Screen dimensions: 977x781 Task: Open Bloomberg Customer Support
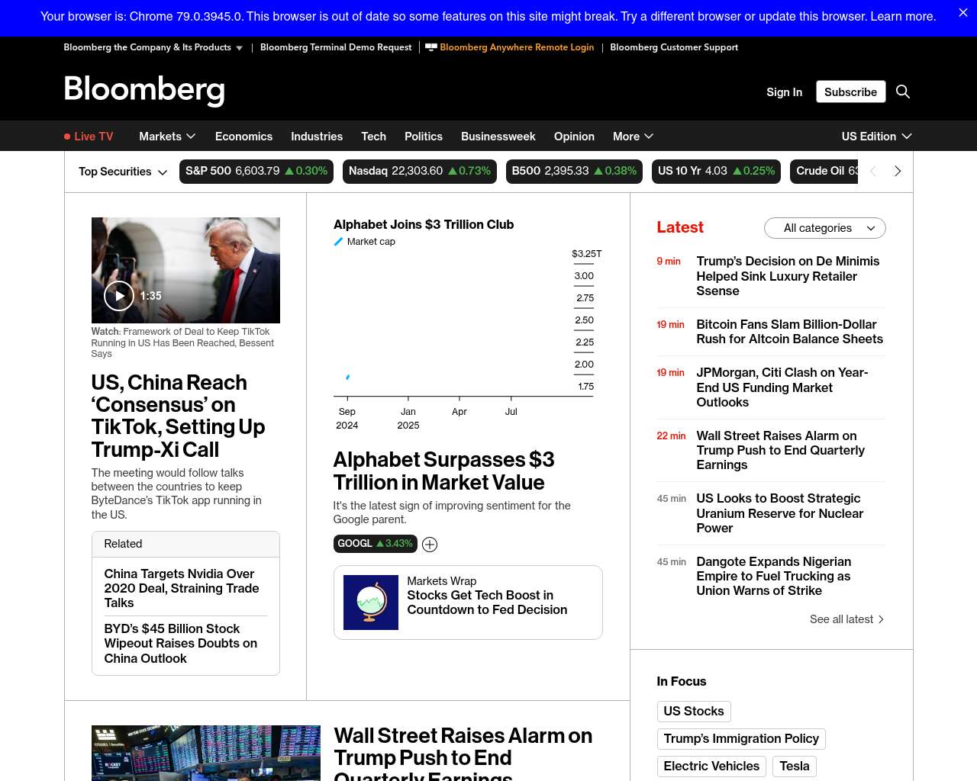tap(674, 47)
